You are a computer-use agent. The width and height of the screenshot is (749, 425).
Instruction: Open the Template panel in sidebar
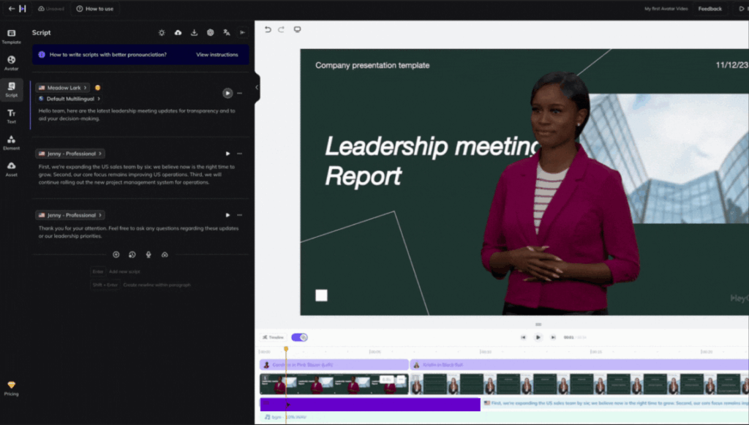11,36
